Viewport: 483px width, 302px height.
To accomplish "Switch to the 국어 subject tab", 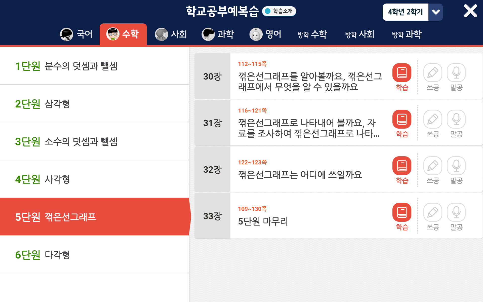I will click(76, 34).
